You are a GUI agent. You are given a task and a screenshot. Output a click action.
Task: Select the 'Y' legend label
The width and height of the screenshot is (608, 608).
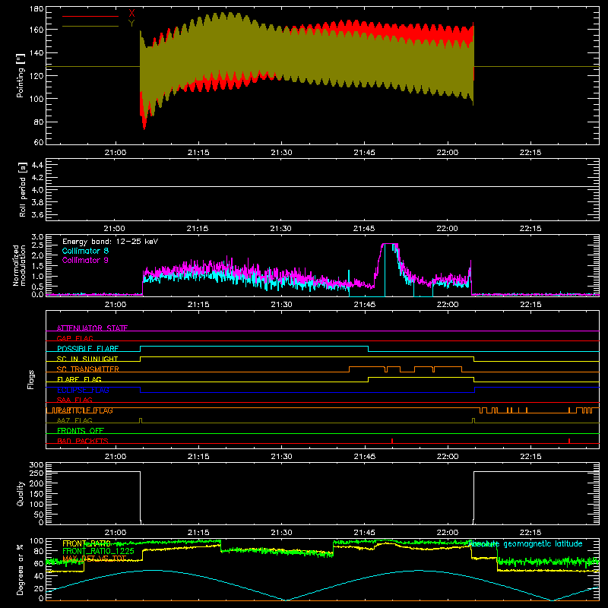point(131,24)
